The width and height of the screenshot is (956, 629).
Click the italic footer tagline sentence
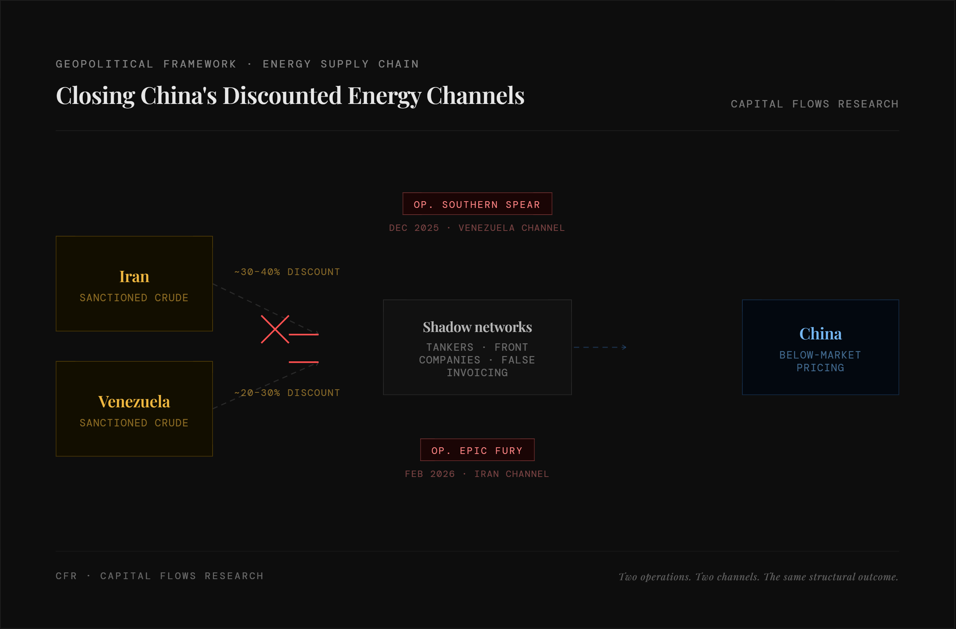click(x=758, y=577)
